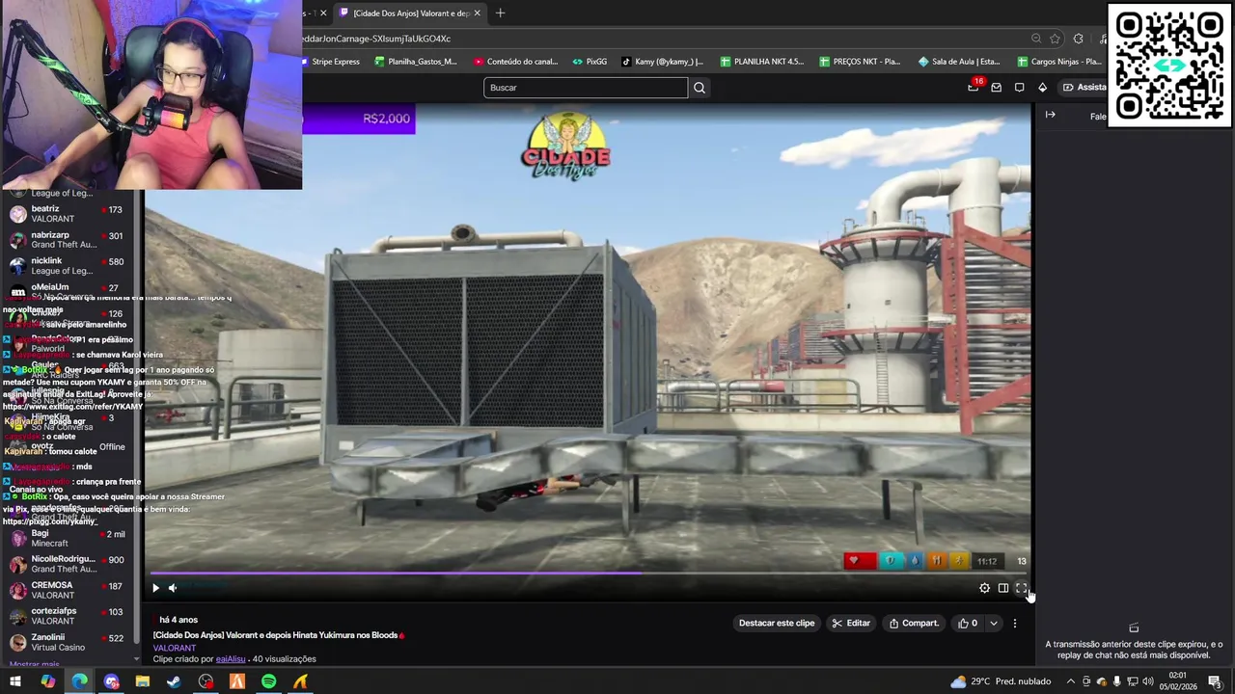Mute the clip volume speaker icon
This screenshot has width=1235, height=694.
point(173,588)
